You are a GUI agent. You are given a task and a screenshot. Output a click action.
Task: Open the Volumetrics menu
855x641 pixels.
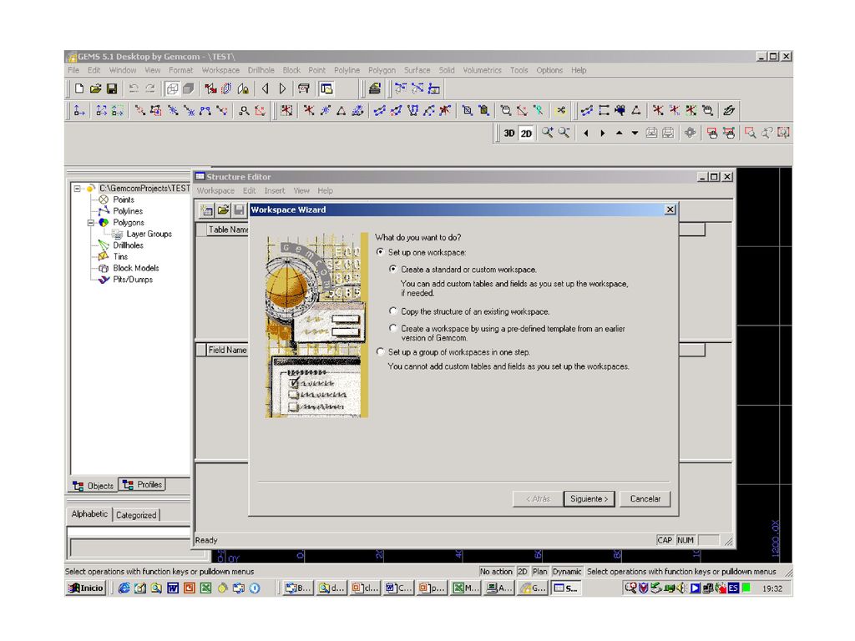pos(482,70)
